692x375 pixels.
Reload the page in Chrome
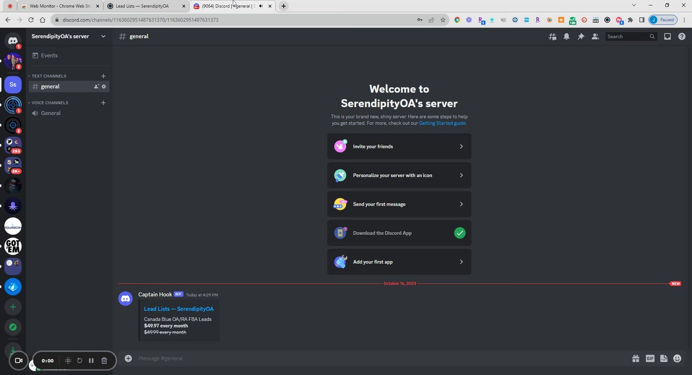(31, 20)
